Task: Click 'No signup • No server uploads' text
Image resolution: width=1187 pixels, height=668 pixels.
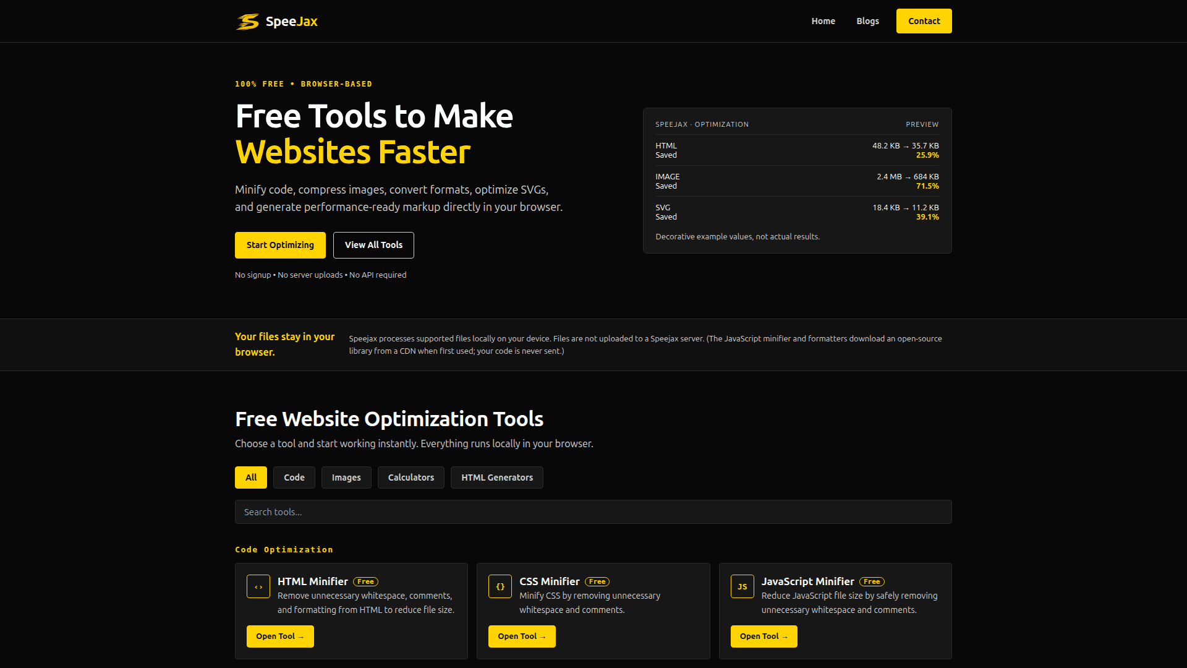Action: click(x=289, y=275)
